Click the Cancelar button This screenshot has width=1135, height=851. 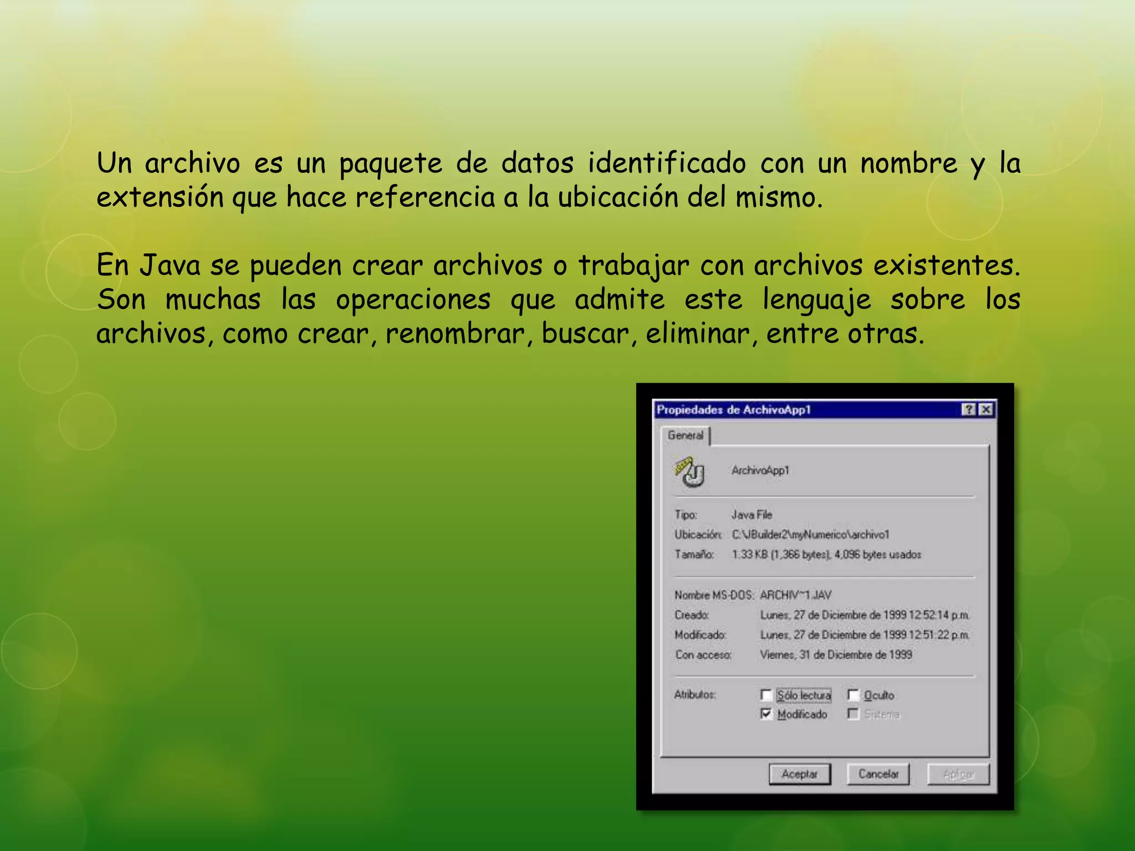pos(878,774)
